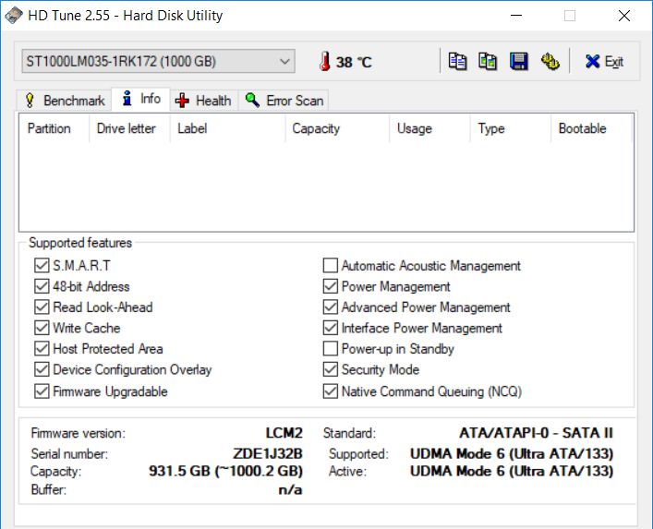This screenshot has width=653, height=529.
Task: Click the 38 °C temperature reading
Action: click(x=354, y=62)
